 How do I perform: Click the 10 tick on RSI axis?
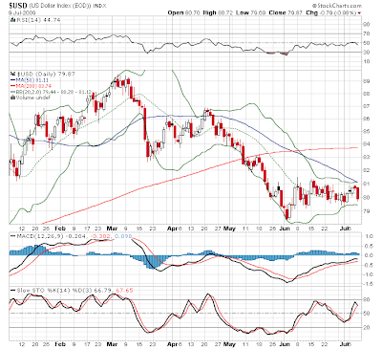(x=367, y=61)
